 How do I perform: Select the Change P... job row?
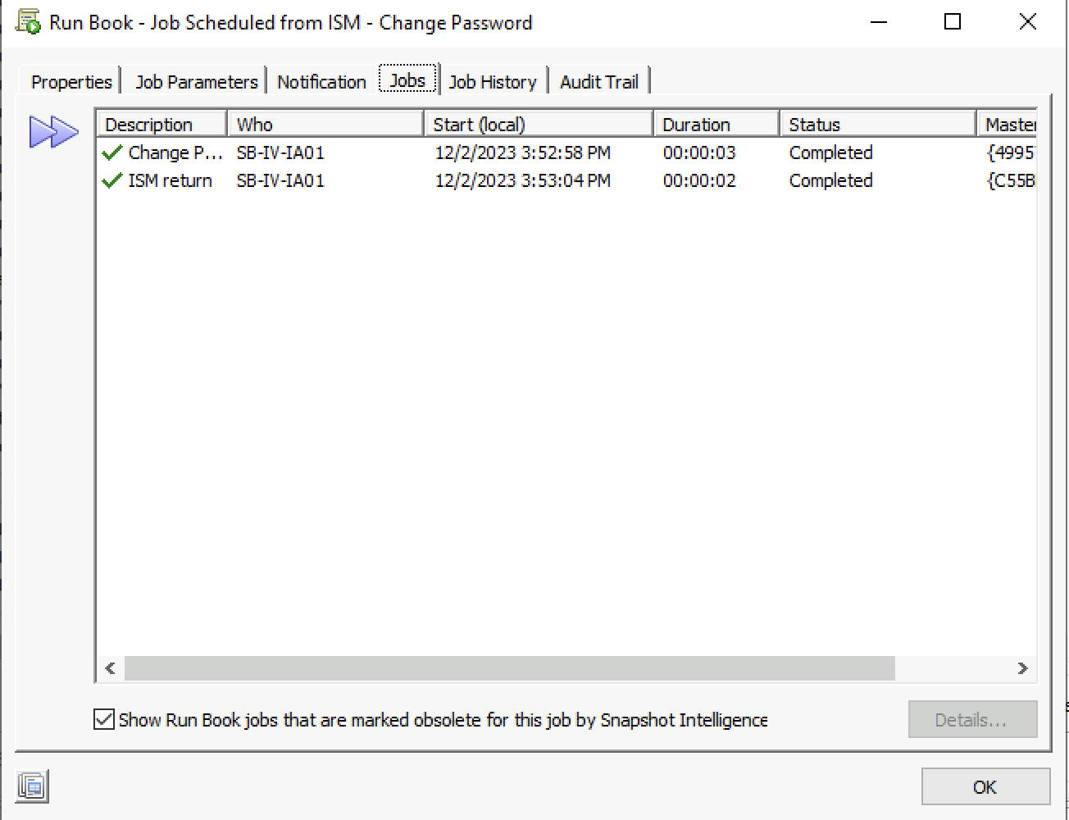click(x=567, y=153)
